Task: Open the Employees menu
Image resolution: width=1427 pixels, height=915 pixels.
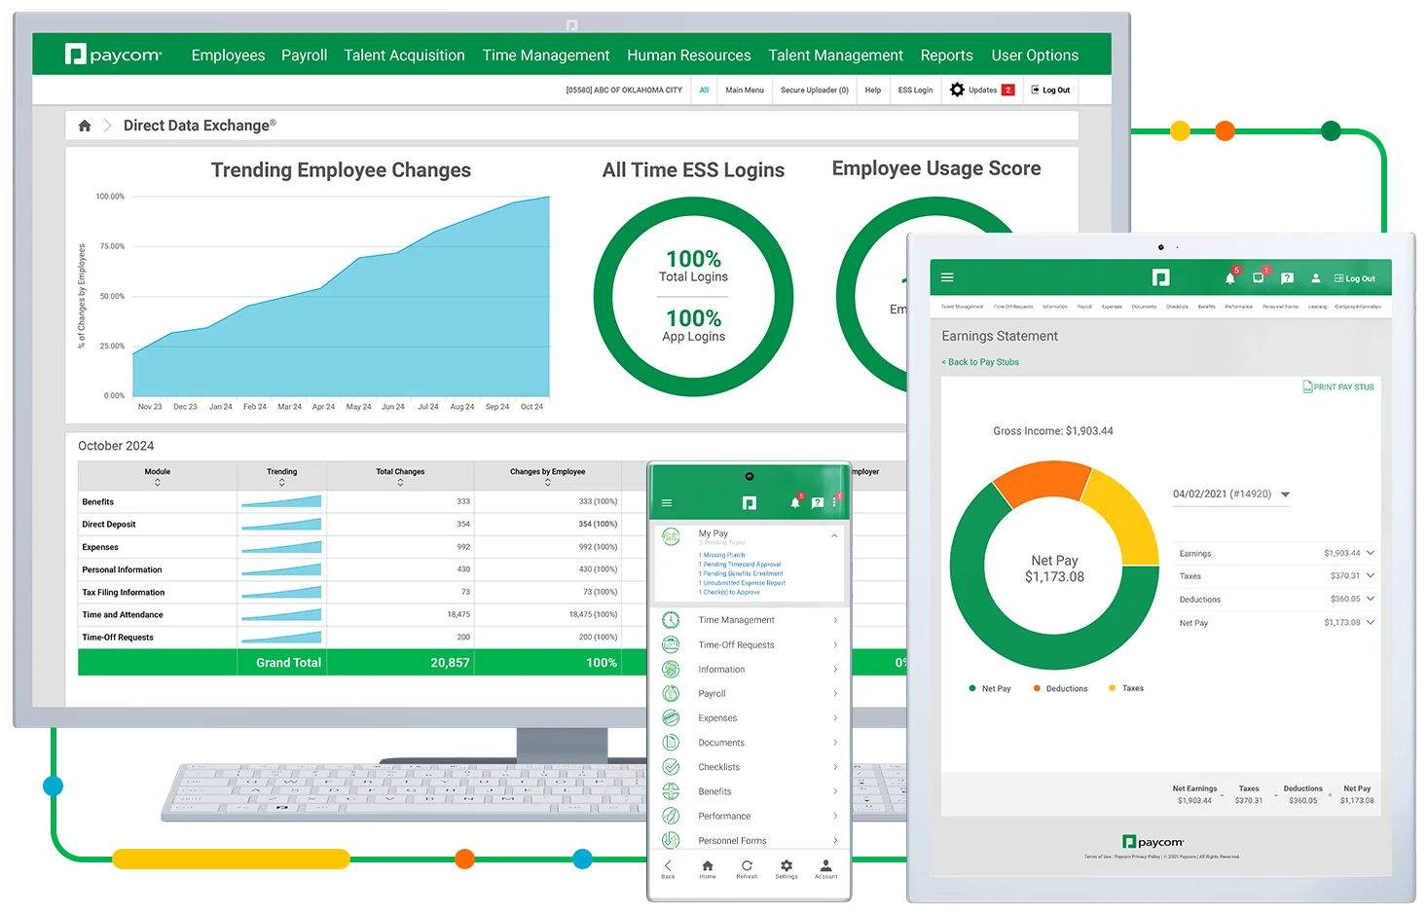Action: 228,55
